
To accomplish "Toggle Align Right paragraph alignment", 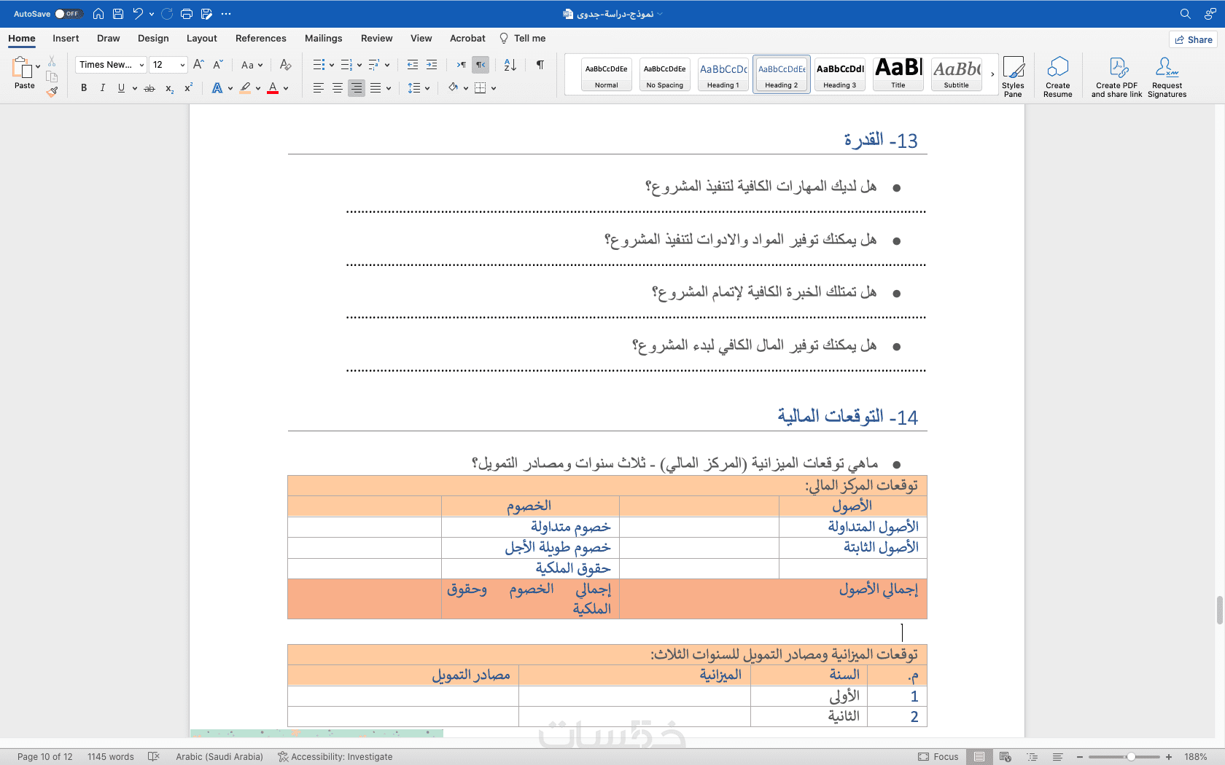I will (357, 88).
